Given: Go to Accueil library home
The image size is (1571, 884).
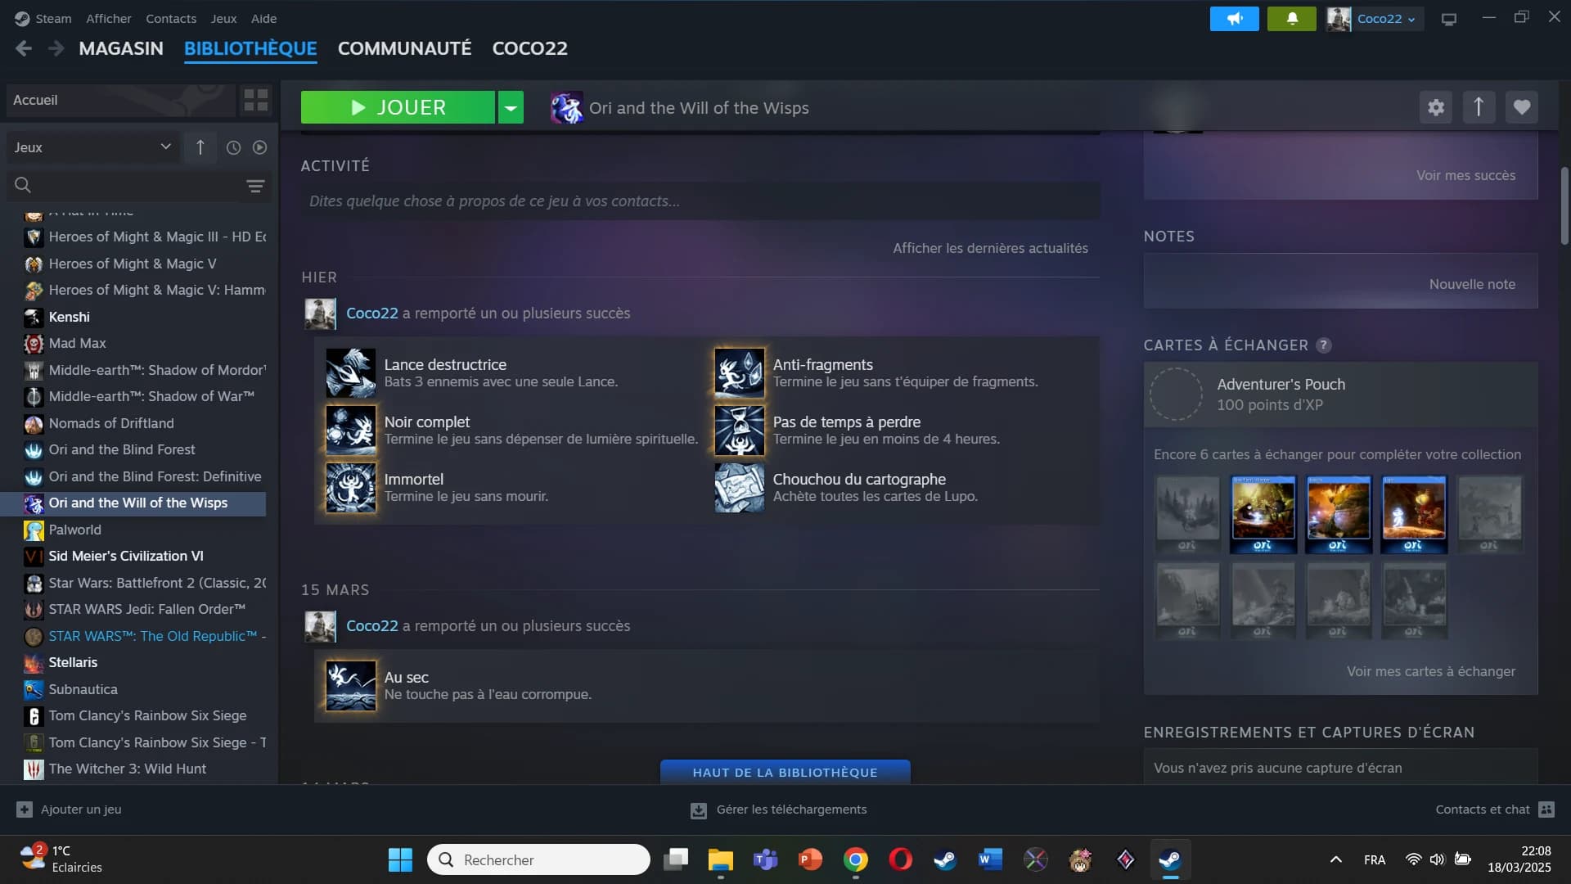Looking at the screenshot, I should coord(120,100).
